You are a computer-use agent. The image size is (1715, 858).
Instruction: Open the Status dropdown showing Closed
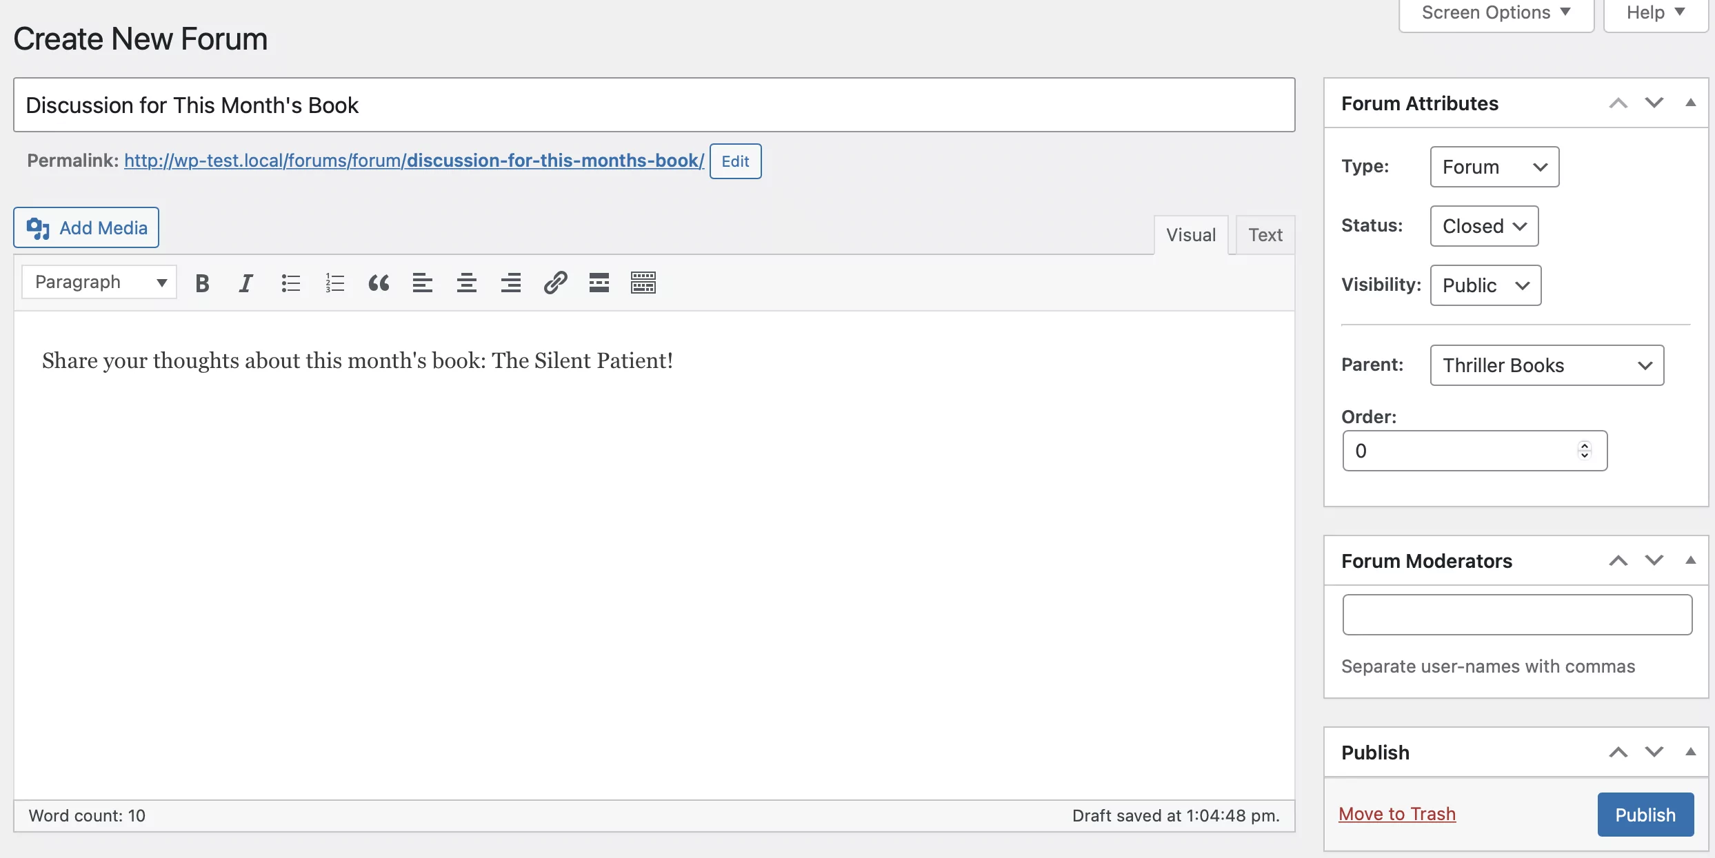1484,226
